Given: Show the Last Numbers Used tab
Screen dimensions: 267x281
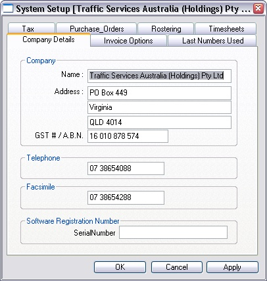Looking at the screenshot, I should point(212,41).
